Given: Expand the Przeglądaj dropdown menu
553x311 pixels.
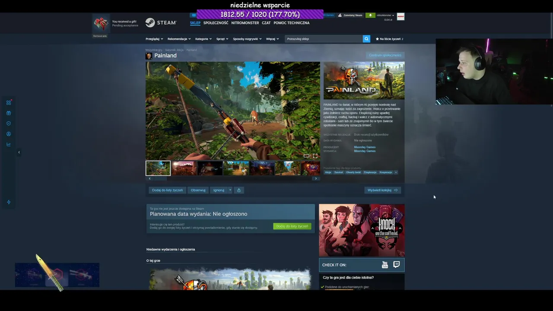Looking at the screenshot, I should (154, 39).
